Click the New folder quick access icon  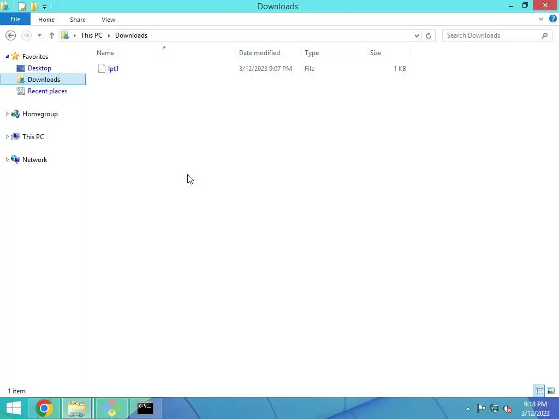click(34, 7)
